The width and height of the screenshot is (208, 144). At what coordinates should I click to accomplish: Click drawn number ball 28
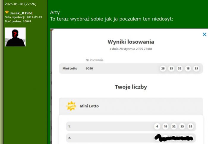[163, 68]
